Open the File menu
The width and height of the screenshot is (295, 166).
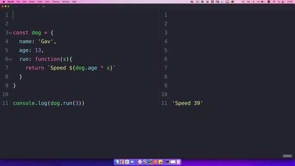click(18, 2)
